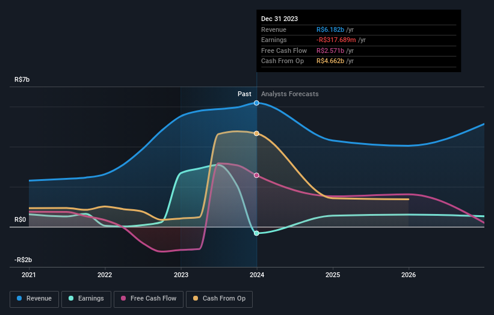Select the orange Cash From Op data point

pos(256,133)
